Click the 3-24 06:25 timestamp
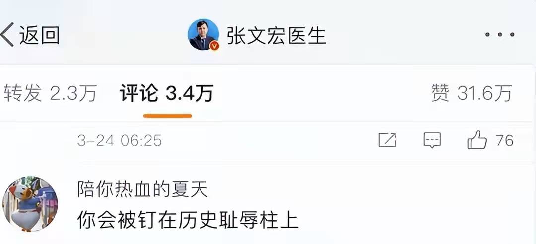The height and width of the screenshot is (244, 536). [x=119, y=141]
